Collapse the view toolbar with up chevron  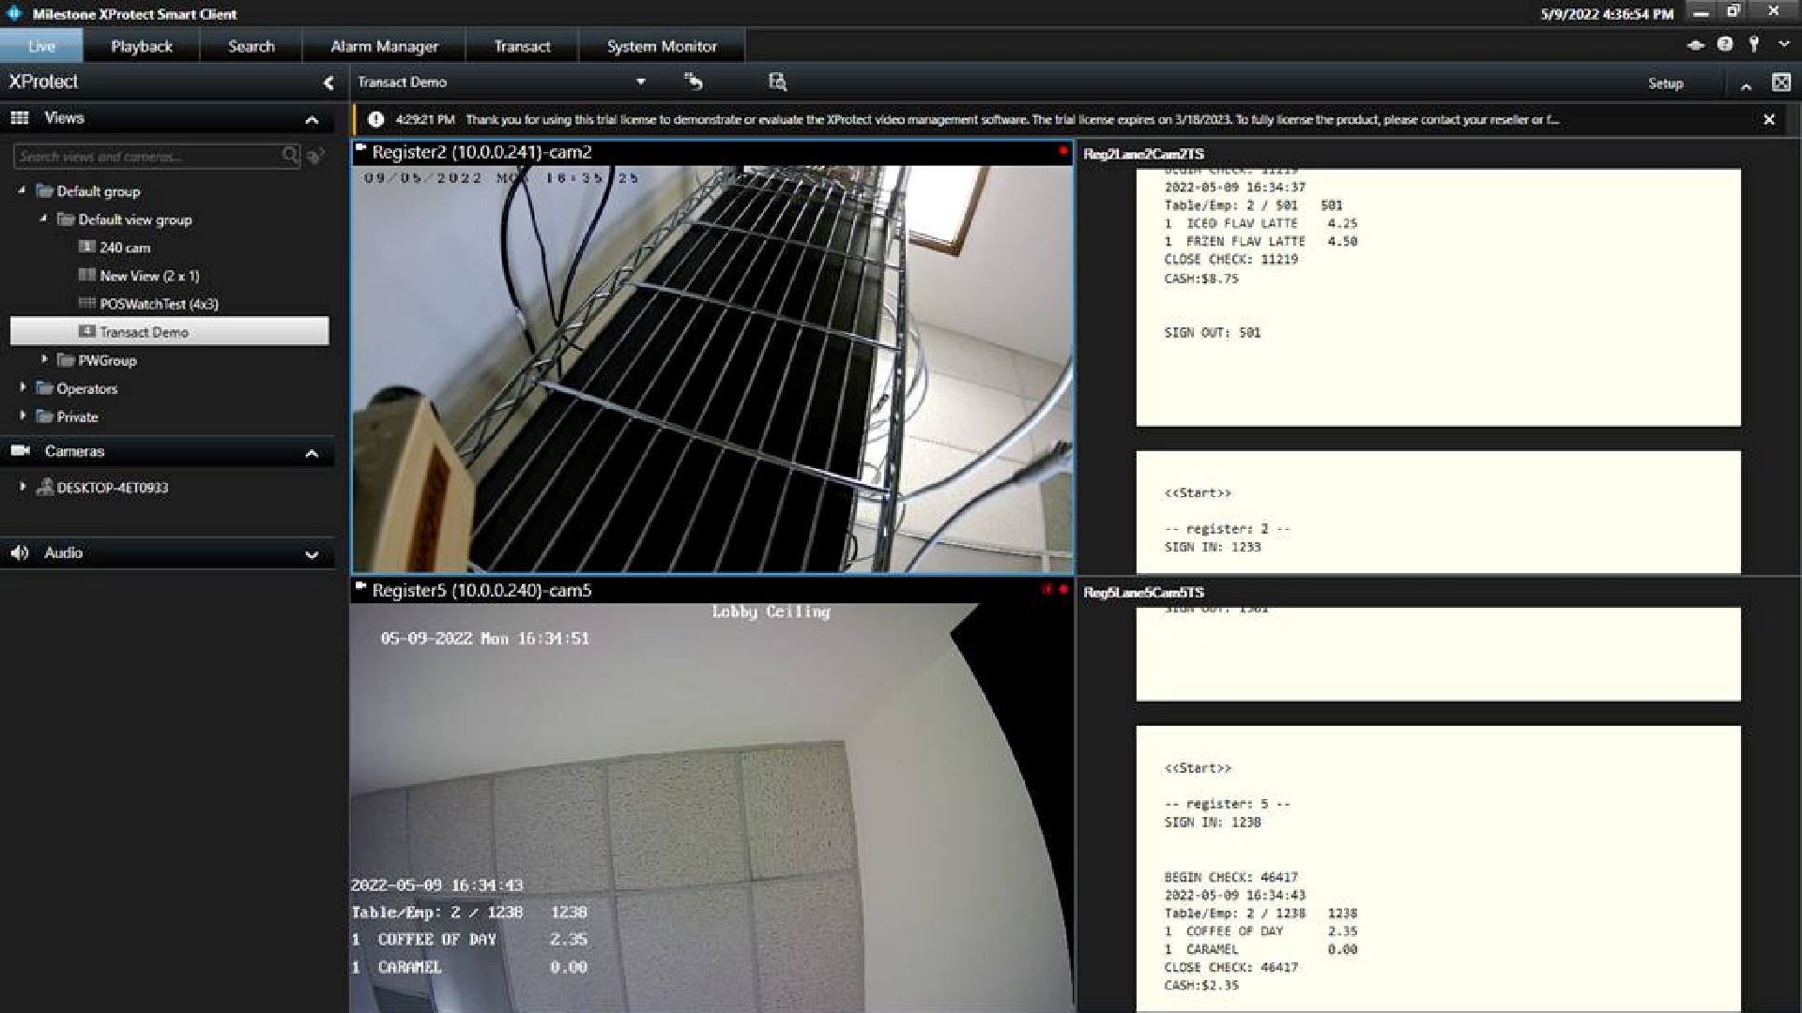click(x=1746, y=85)
